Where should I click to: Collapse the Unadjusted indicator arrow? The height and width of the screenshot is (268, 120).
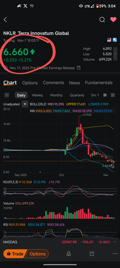point(25,104)
